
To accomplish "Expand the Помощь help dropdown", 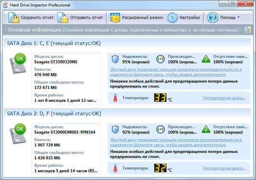I will 223,18.
